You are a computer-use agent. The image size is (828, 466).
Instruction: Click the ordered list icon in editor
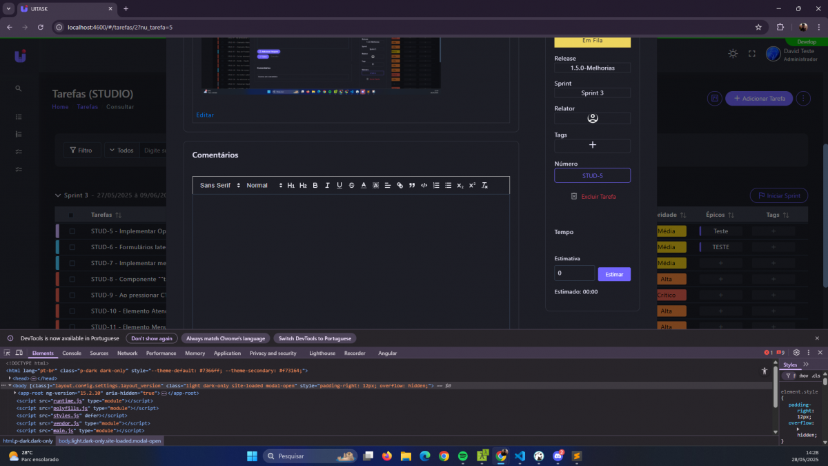[436, 186]
